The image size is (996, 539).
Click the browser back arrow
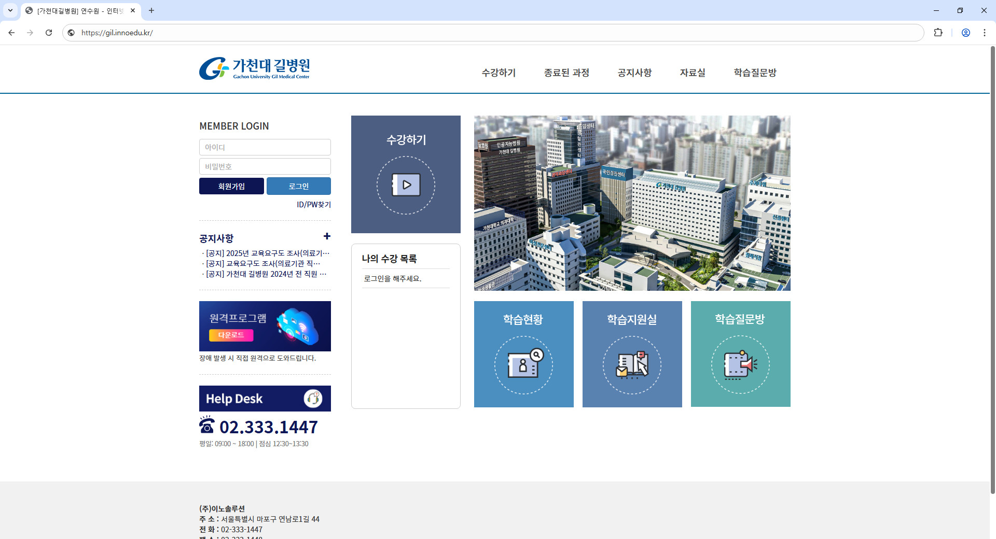click(11, 33)
